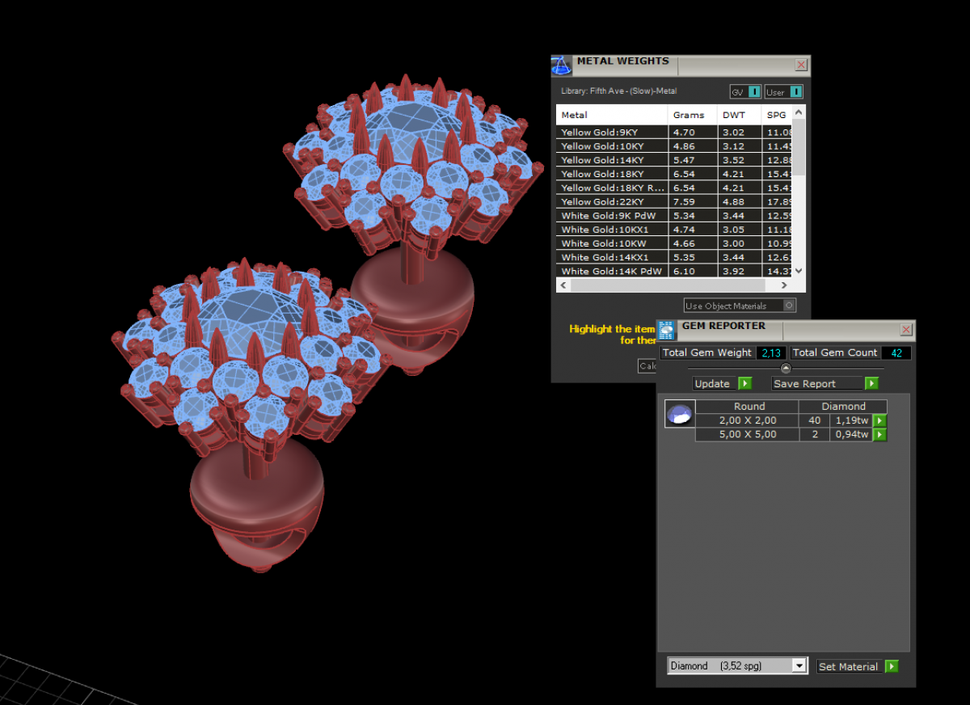Click the Set Material button

tap(857, 667)
